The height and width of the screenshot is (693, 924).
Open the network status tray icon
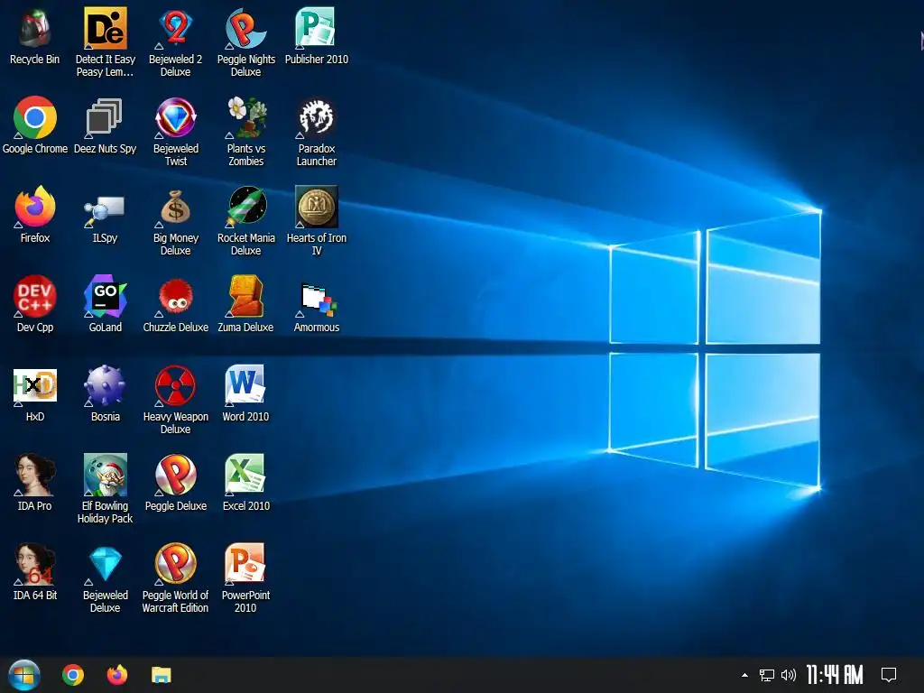[x=767, y=675]
